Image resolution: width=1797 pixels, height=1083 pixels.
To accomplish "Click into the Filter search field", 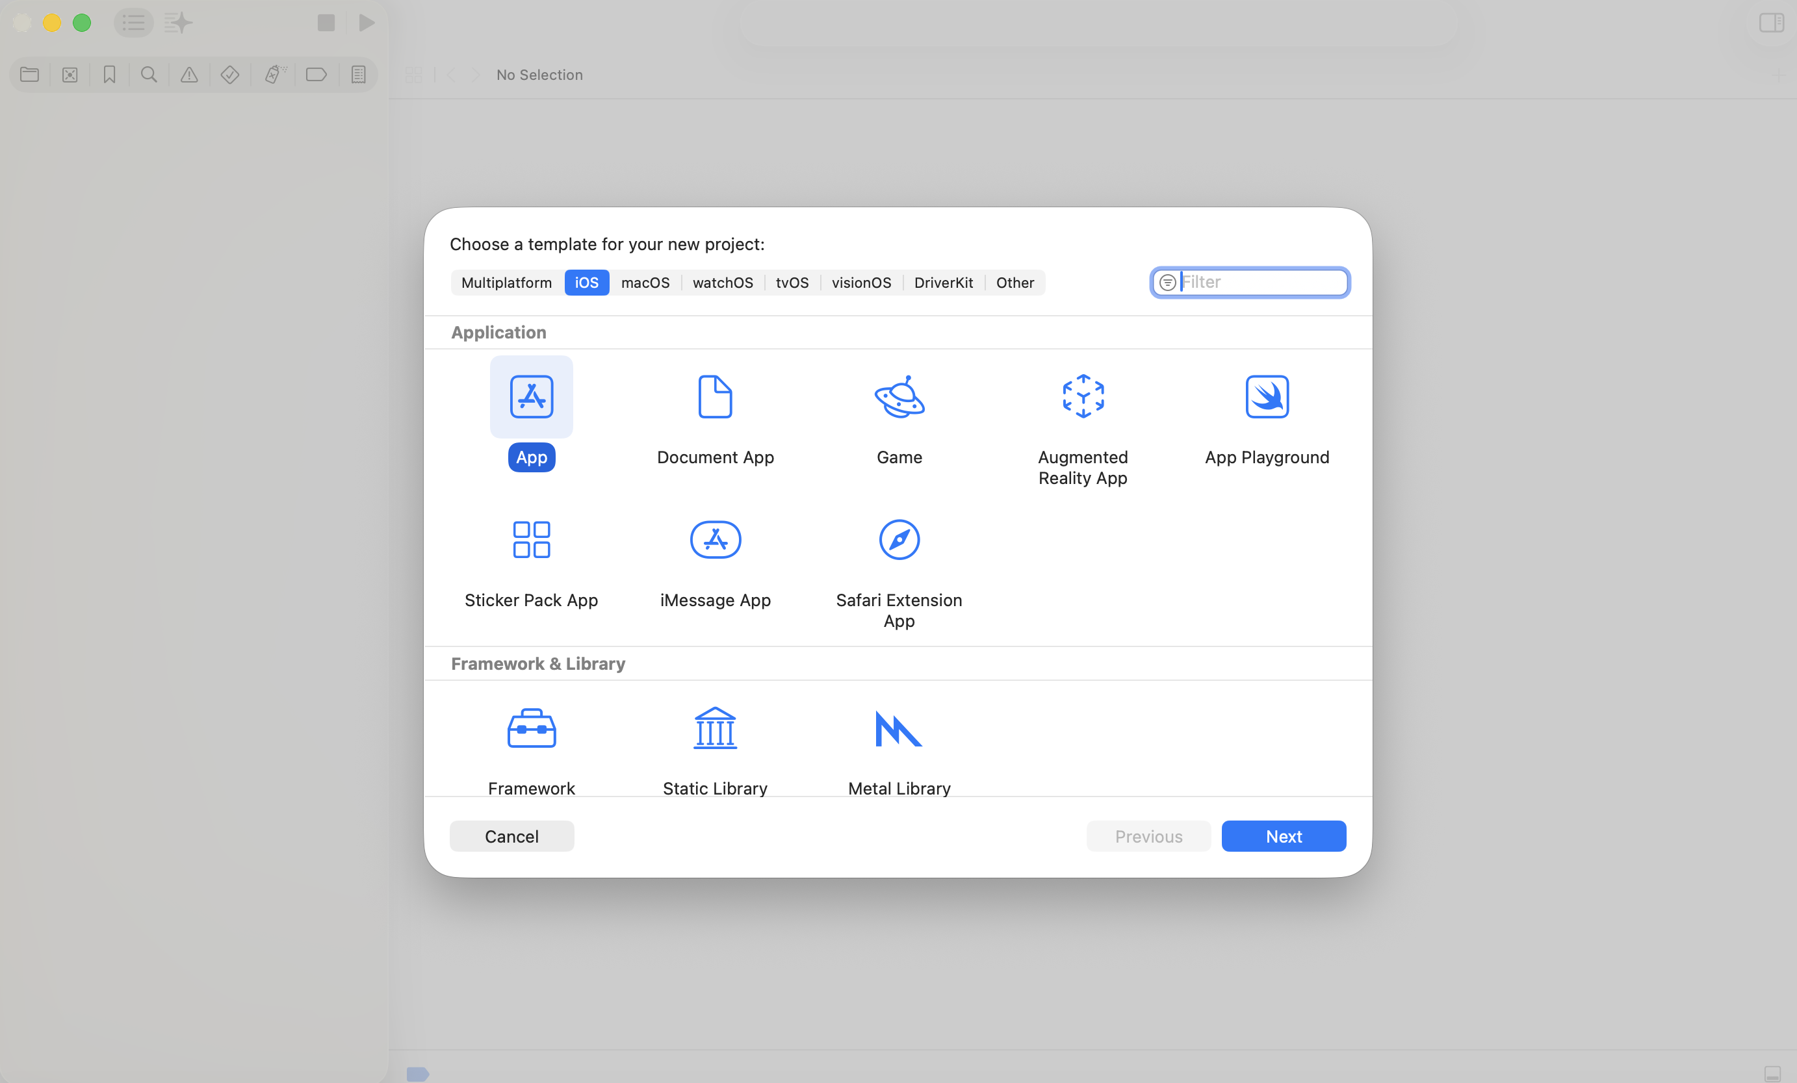I will 1261,283.
